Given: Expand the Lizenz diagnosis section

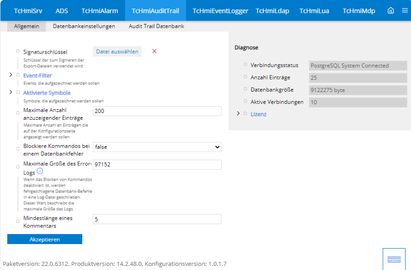Looking at the screenshot, I should pyautogui.click(x=238, y=114).
